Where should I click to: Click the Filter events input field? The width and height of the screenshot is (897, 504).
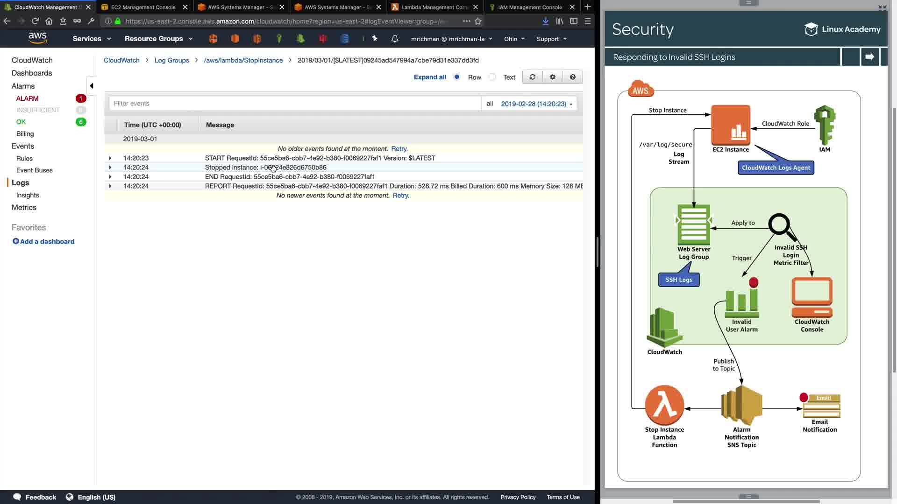[294, 104]
